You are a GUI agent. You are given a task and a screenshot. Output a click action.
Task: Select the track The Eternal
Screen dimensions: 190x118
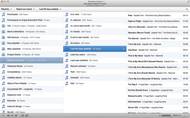pos(158,39)
